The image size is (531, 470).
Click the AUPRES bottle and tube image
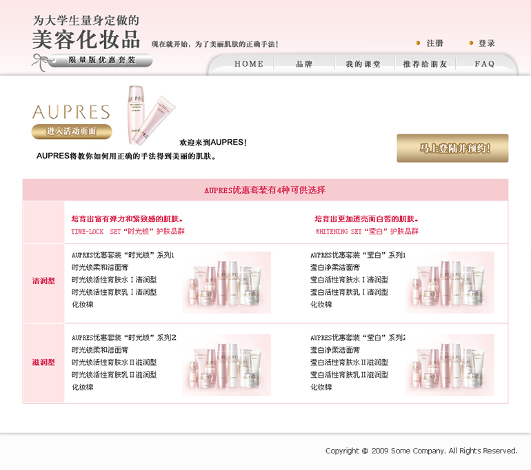151,115
